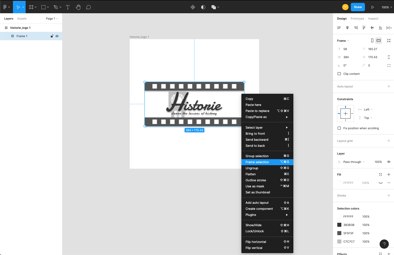Expand Select layer submenu
Screen dimensions: 394x255
pyautogui.click(x=267, y=127)
